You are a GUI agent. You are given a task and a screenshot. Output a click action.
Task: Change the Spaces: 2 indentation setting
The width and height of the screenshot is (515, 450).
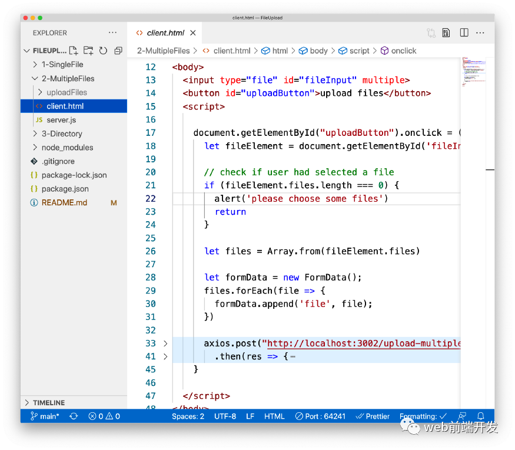click(188, 416)
